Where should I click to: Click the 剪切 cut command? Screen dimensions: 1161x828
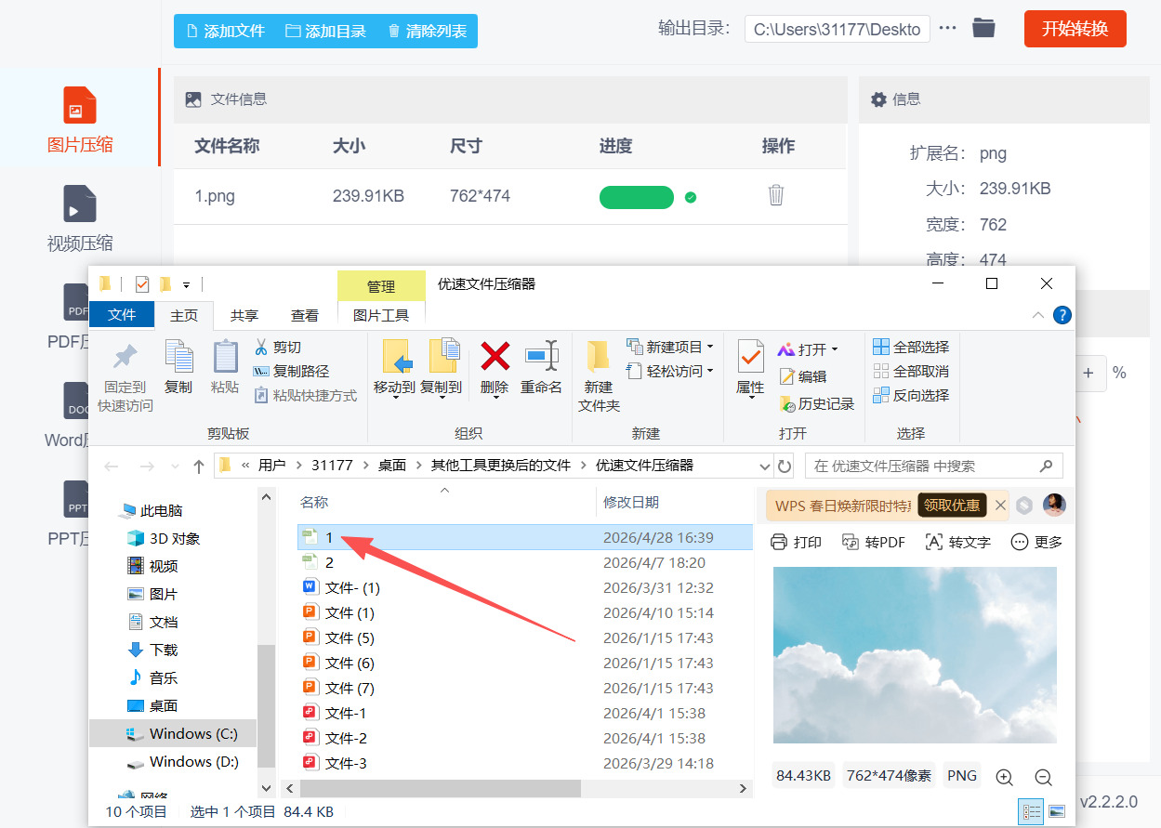277,347
